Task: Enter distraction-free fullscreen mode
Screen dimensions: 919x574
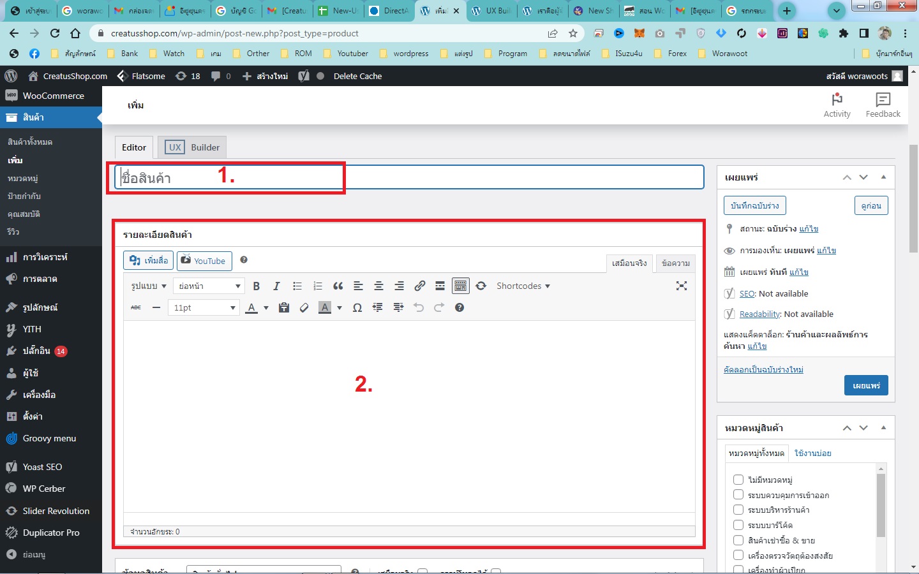Action: pyautogui.click(x=682, y=286)
